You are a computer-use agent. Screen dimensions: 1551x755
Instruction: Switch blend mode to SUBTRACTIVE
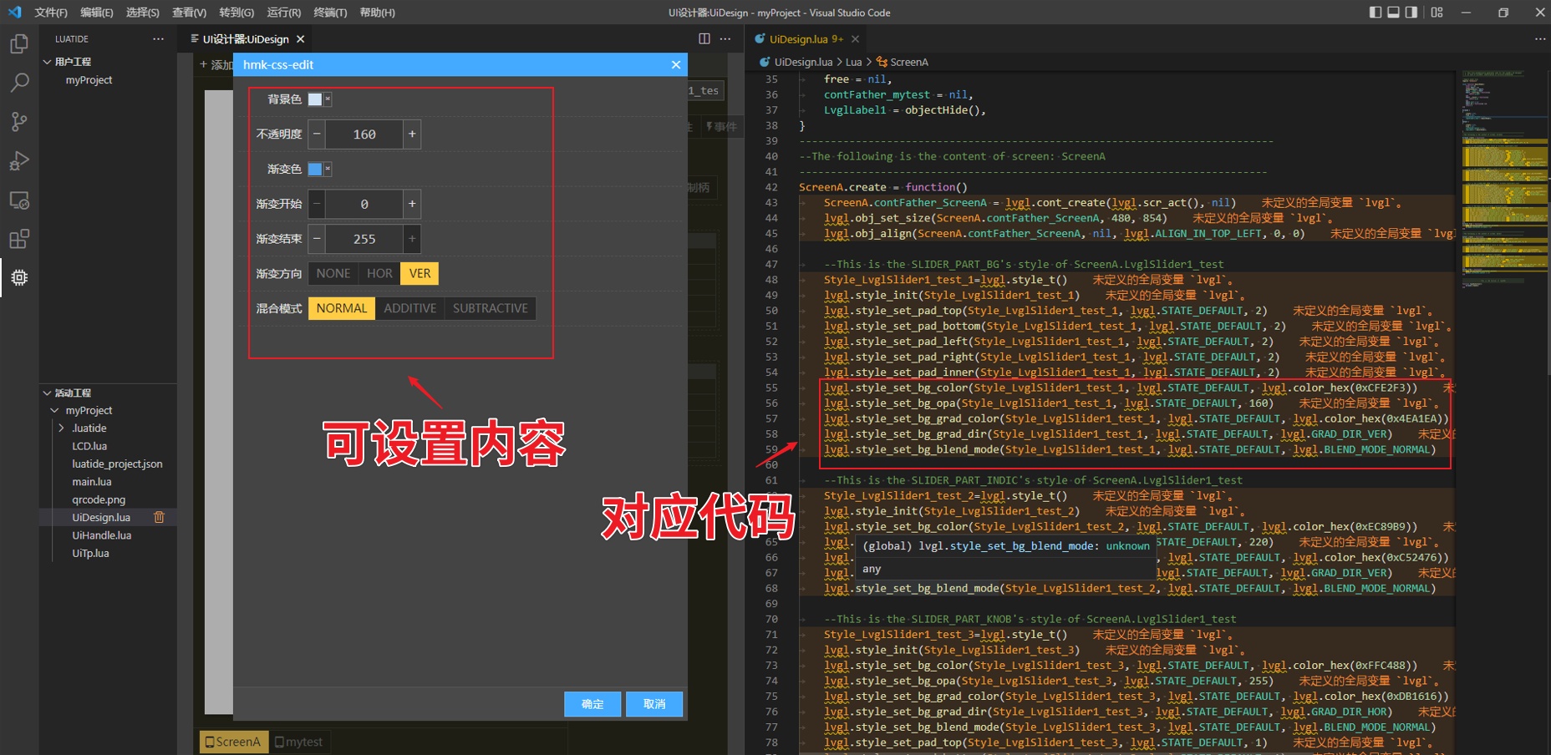[489, 308]
